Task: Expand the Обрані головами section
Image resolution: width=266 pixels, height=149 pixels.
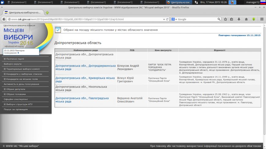Action: click(x=5, y=94)
